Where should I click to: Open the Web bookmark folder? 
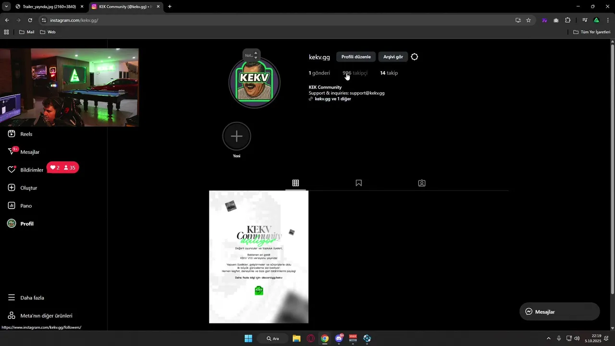coord(48,32)
